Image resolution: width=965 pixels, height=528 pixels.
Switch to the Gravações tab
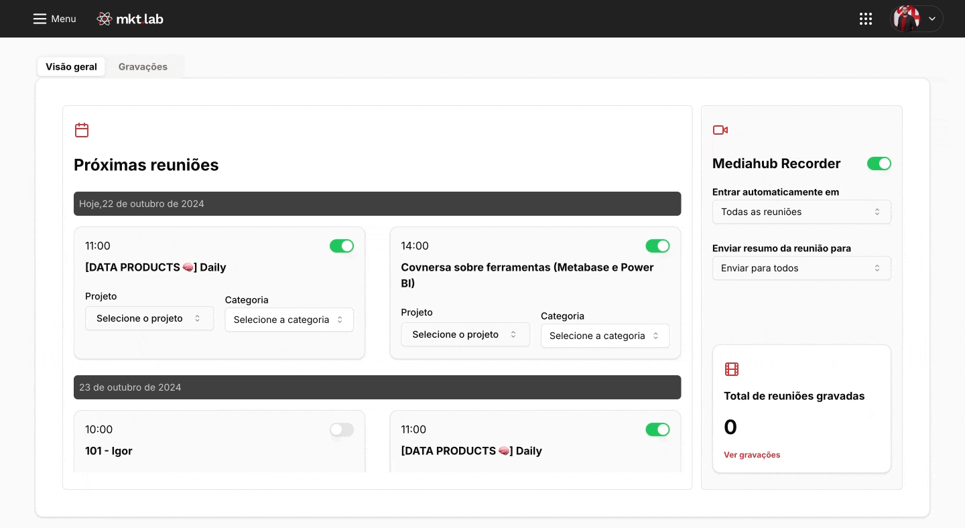143,66
